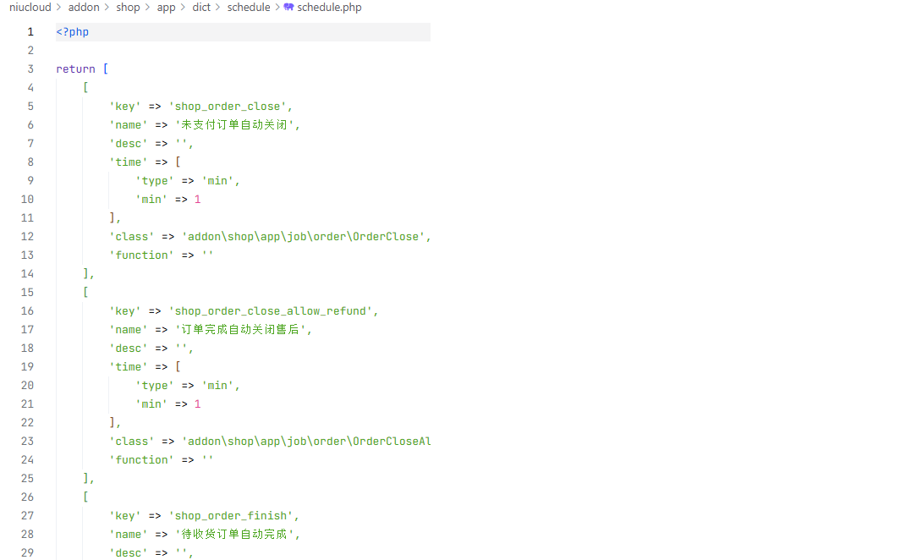Click the 'shop_order_close' string on line 5
Viewport: 922px width, 560px height.
tap(227, 107)
